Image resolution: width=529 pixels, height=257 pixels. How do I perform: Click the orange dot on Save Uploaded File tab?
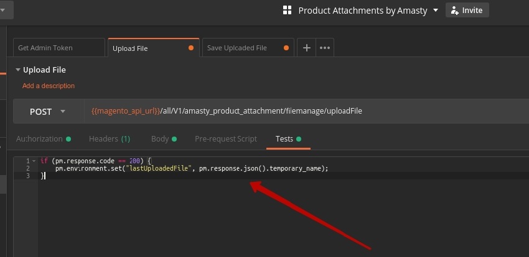[286, 48]
